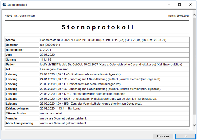Click the 'Rechnungsnr.' label
Screen dimensions: 197x140
click(15, 50)
